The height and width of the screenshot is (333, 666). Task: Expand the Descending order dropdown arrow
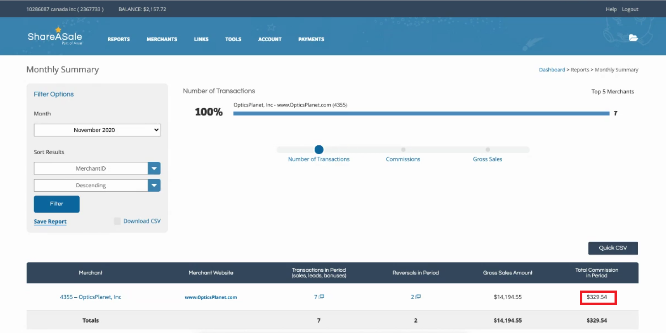coord(154,185)
